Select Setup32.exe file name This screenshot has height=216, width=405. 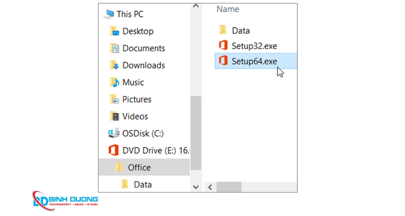(254, 46)
